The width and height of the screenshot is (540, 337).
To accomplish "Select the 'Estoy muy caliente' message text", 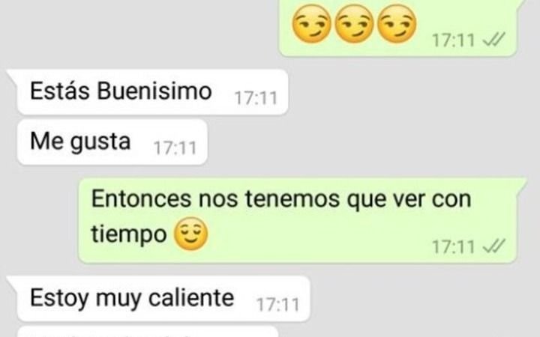I will tap(132, 298).
